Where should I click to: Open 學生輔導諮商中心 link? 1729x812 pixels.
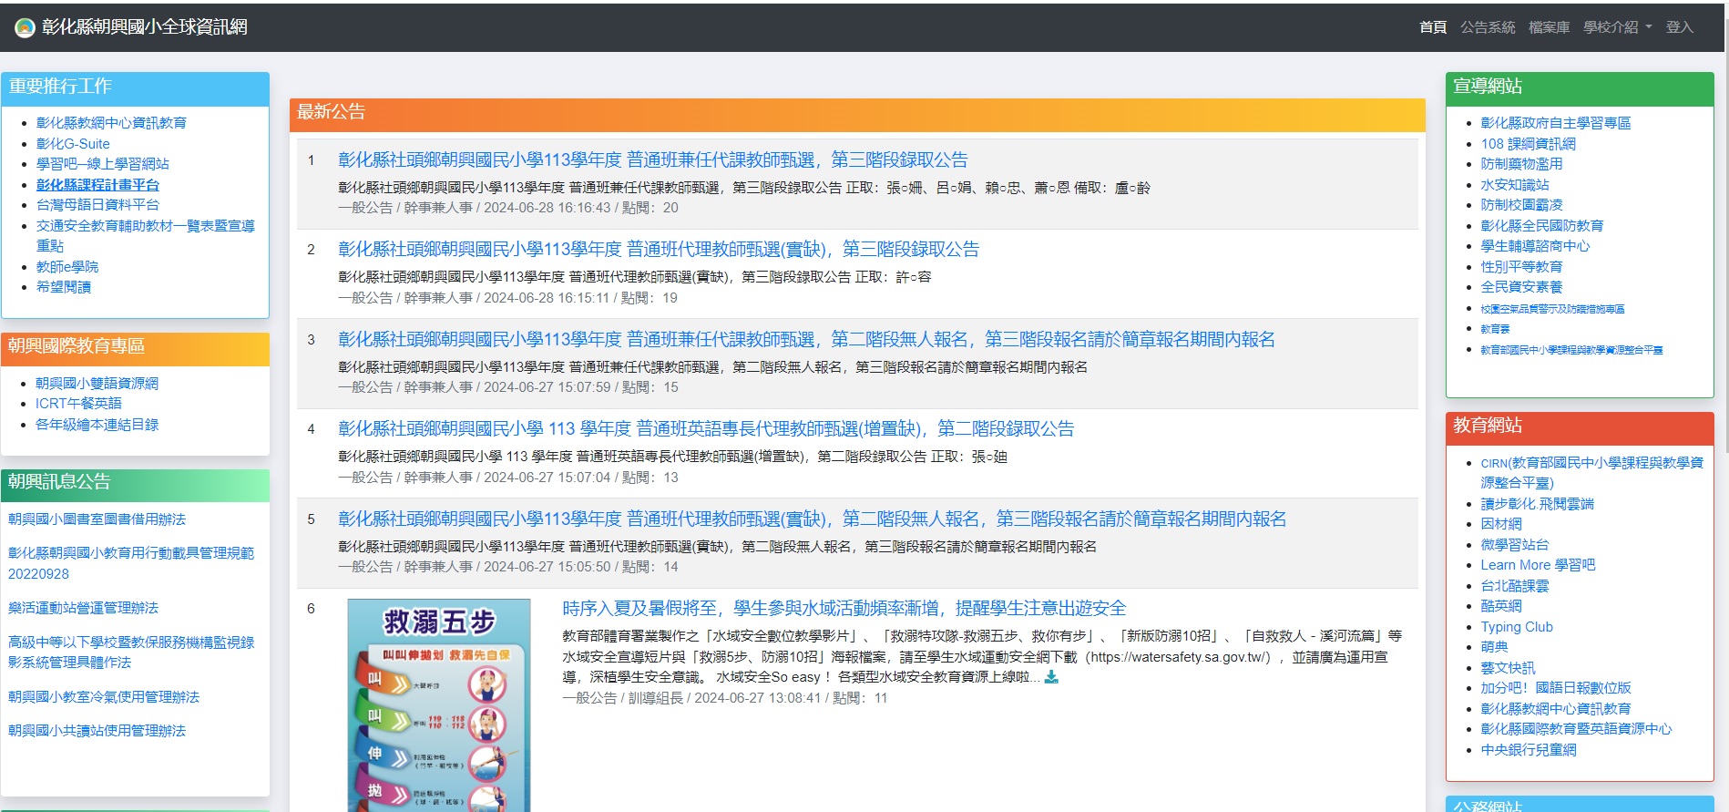1535,246
